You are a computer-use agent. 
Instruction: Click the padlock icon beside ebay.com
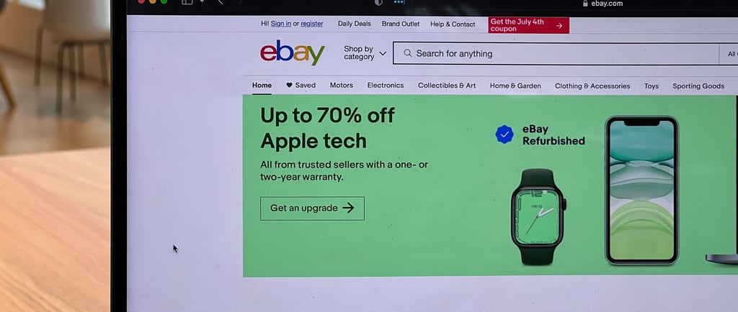click(585, 4)
